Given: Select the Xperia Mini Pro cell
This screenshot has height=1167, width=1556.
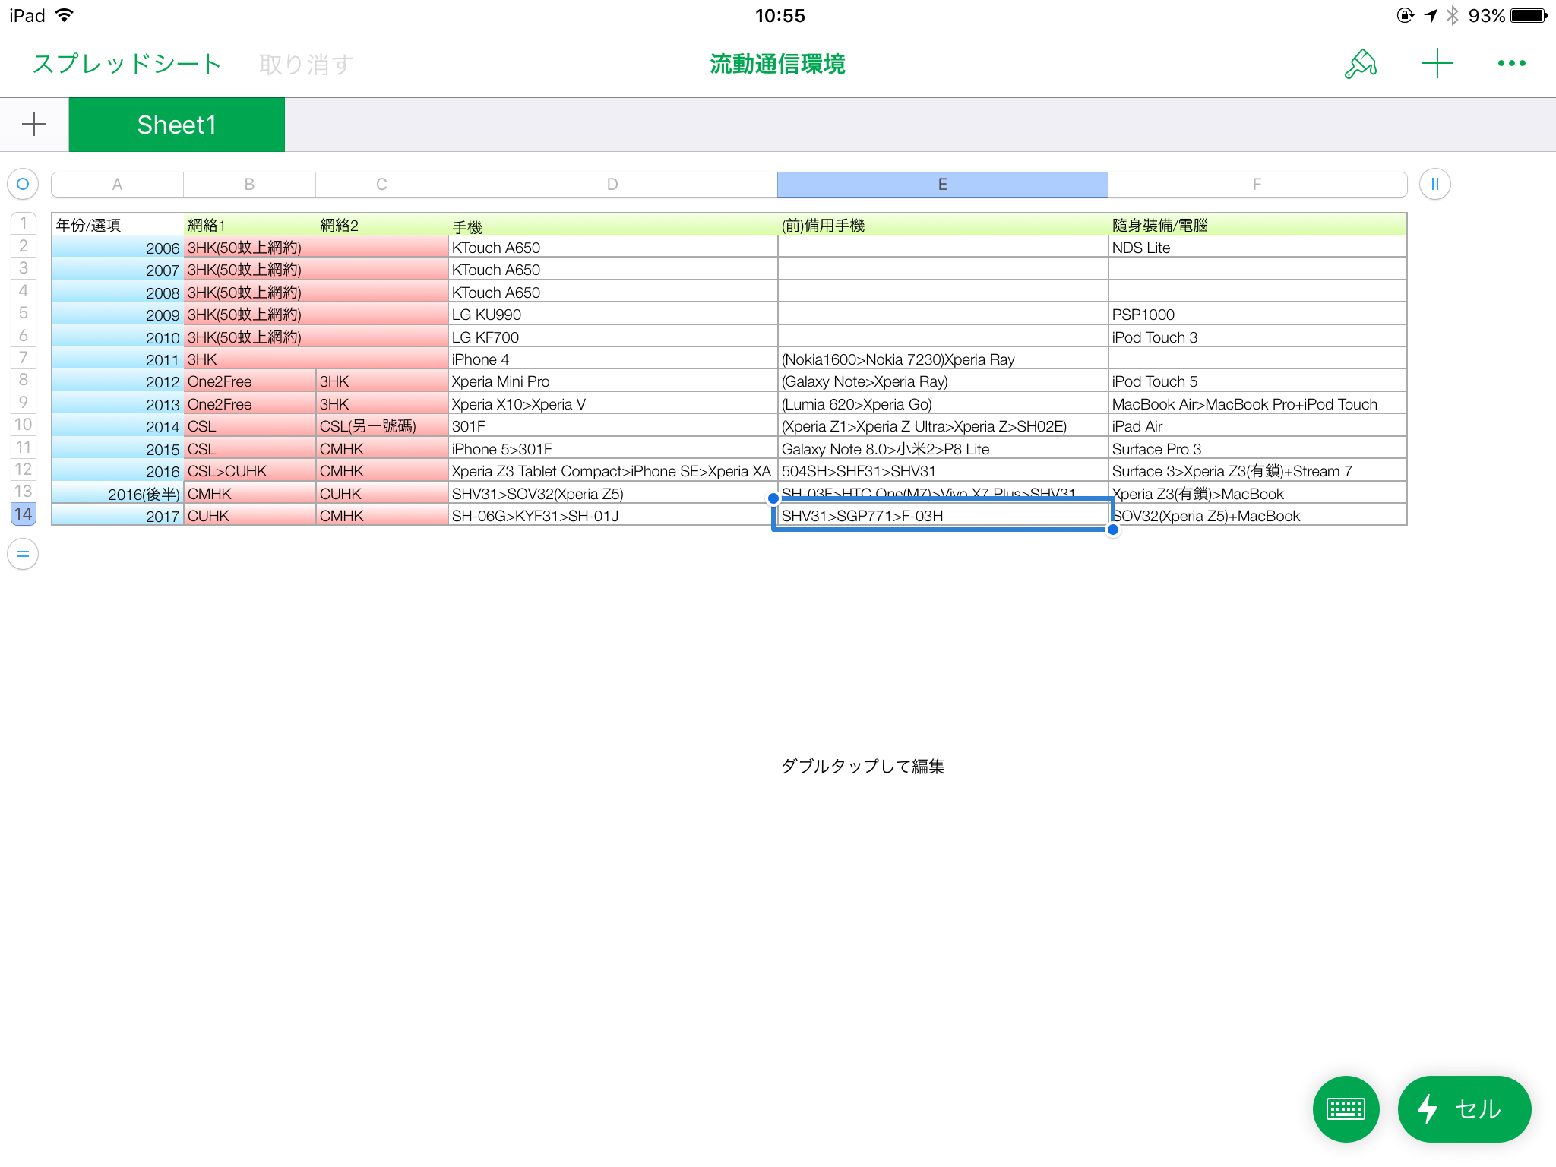Looking at the screenshot, I should [612, 381].
